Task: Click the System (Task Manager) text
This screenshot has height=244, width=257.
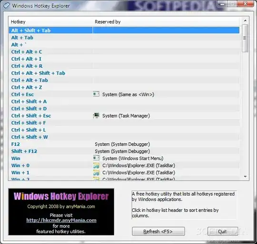Action: coord(126,116)
